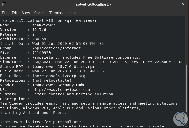Click the Applications/Internet group value
The height and width of the screenshot is (128, 189).
pyautogui.click(x=56, y=48)
